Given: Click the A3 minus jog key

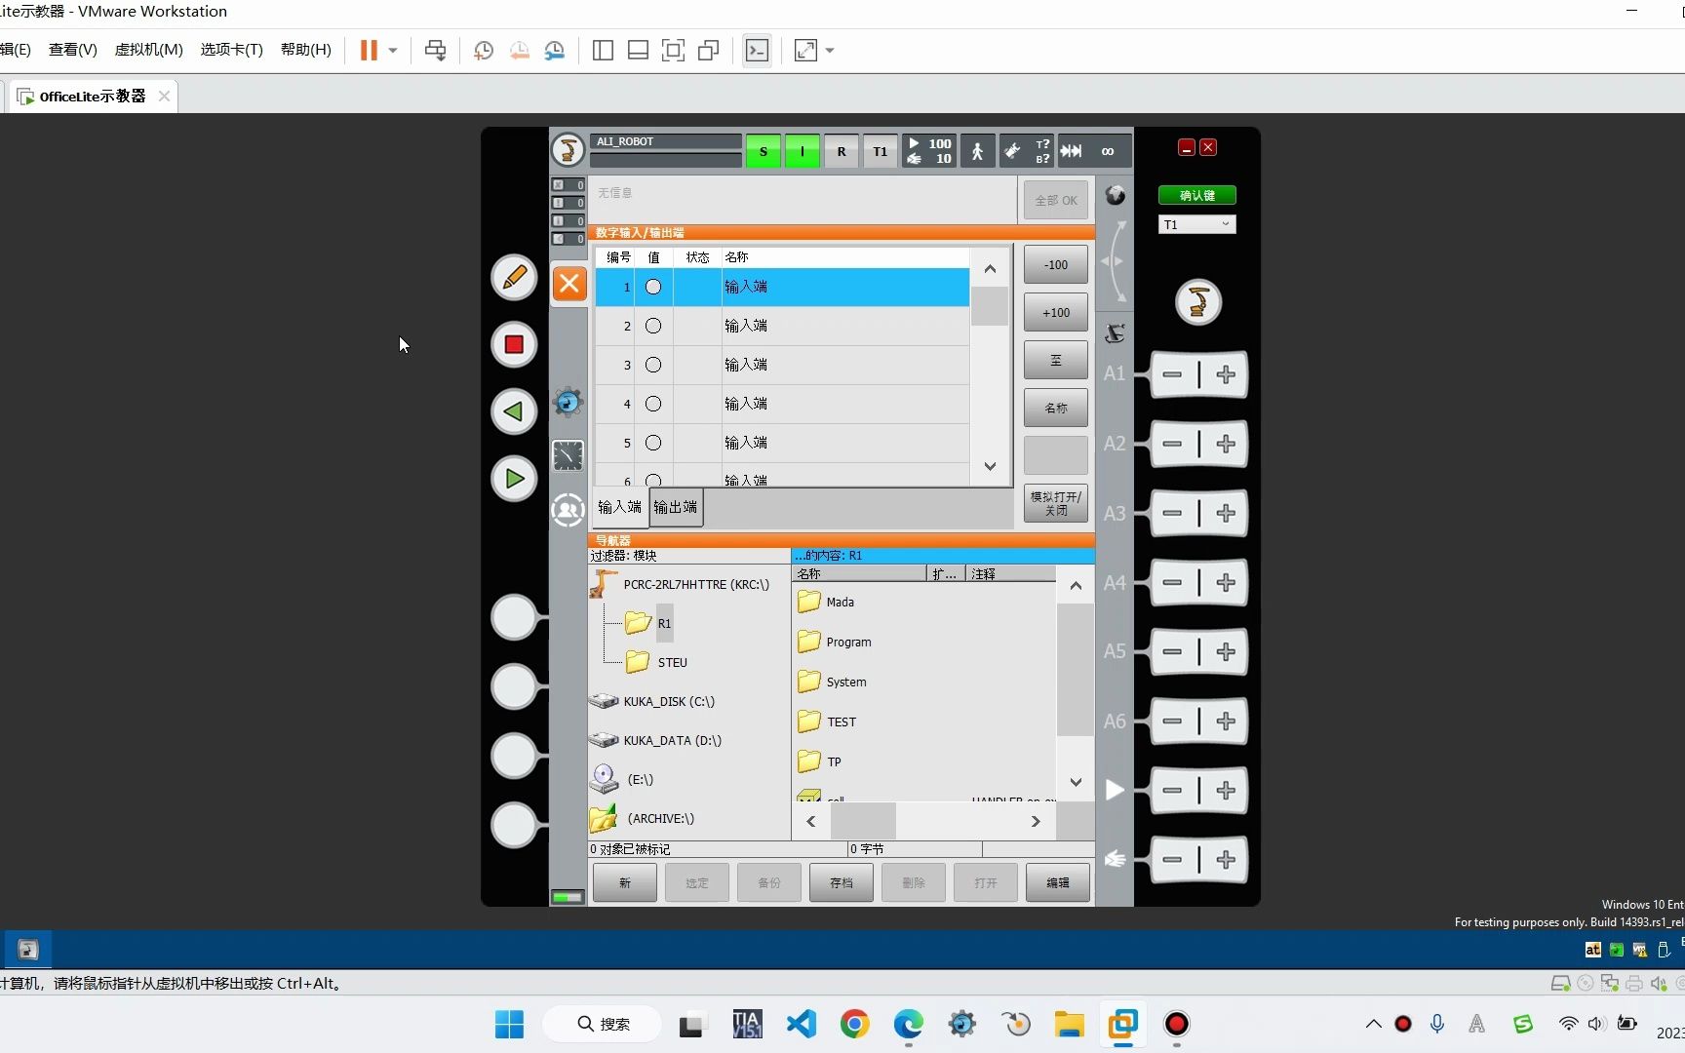Looking at the screenshot, I should [x=1173, y=513].
